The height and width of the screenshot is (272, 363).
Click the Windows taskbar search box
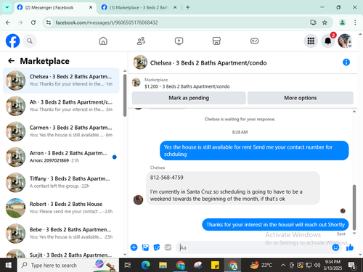coord(68,265)
